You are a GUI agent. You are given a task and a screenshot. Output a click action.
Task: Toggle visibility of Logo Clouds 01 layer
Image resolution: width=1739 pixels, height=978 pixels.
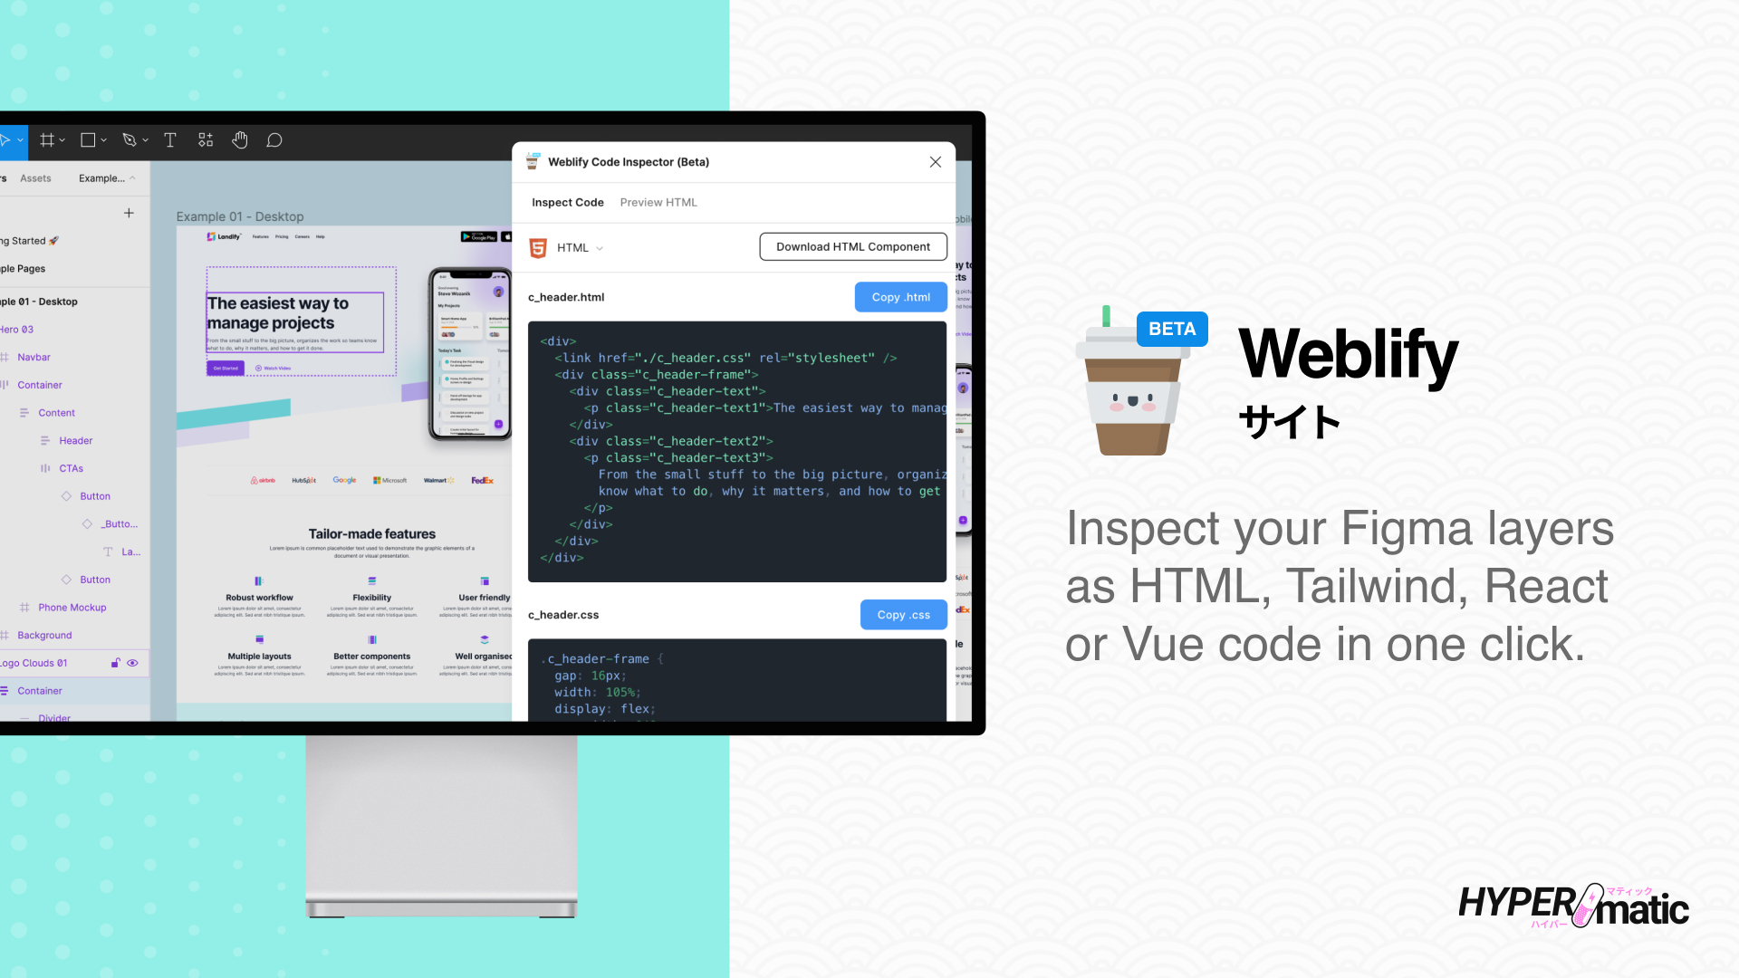point(134,663)
